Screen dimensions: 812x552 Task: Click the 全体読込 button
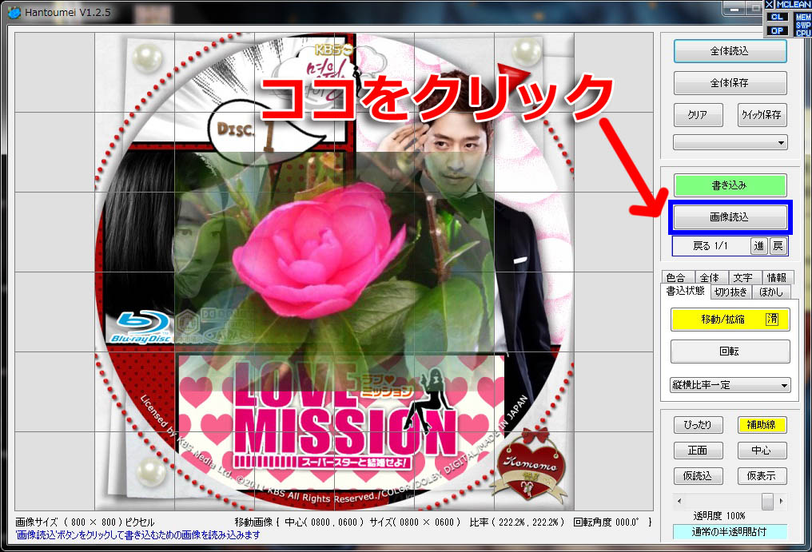coord(730,51)
